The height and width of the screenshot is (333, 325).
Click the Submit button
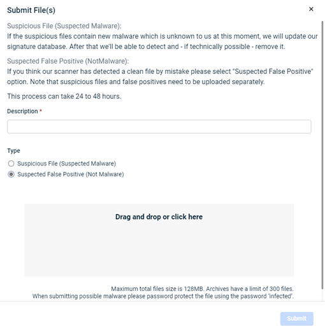click(x=297, y=318)
